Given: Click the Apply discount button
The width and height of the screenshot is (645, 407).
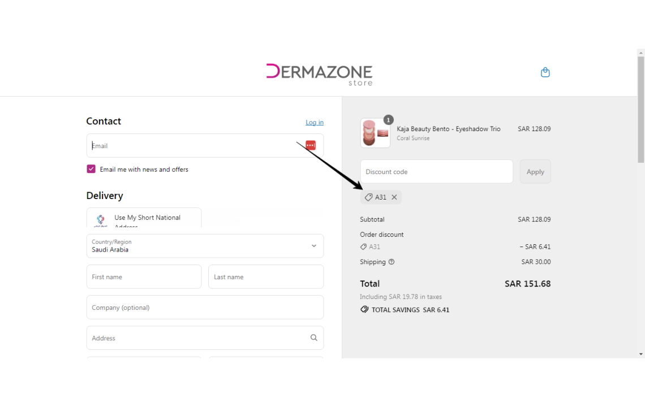Looking at the screenshot, I should click(535, 171).
